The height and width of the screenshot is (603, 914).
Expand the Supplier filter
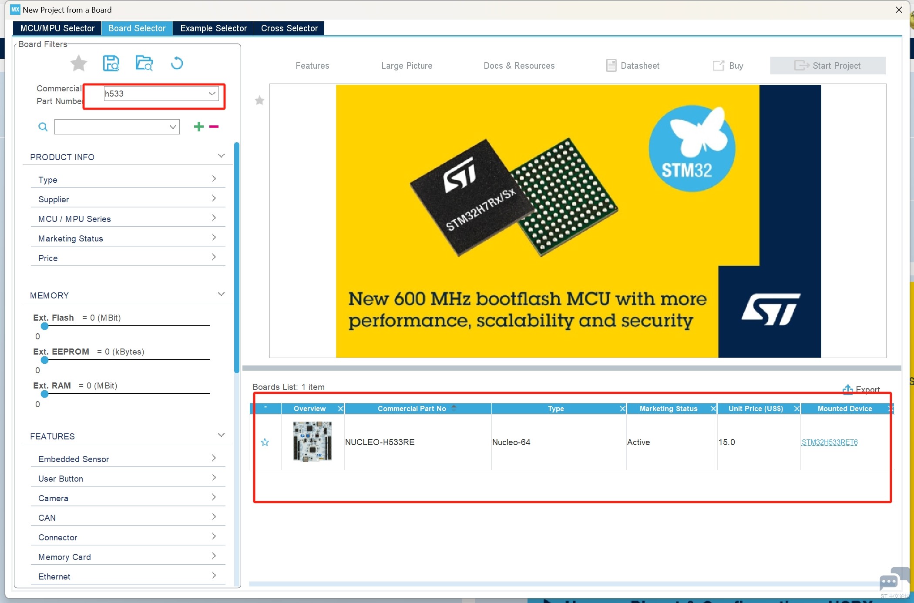128,199
